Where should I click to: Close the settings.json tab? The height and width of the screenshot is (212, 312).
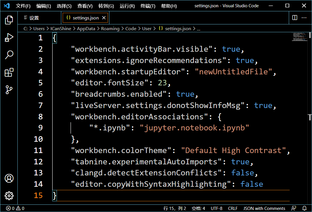pyautogui.click(x=104, y=18)
